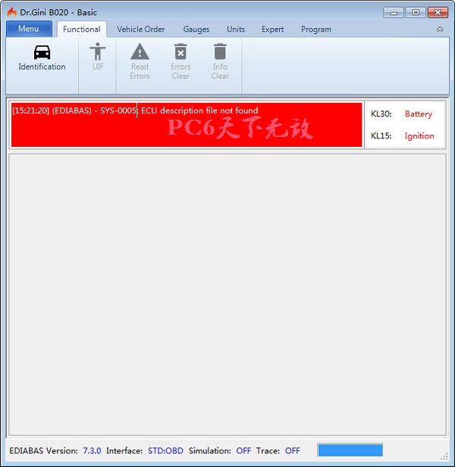This screenshot has height=467, width=455.
Task: Open the Program tab
Action: [x=315, y=30]
